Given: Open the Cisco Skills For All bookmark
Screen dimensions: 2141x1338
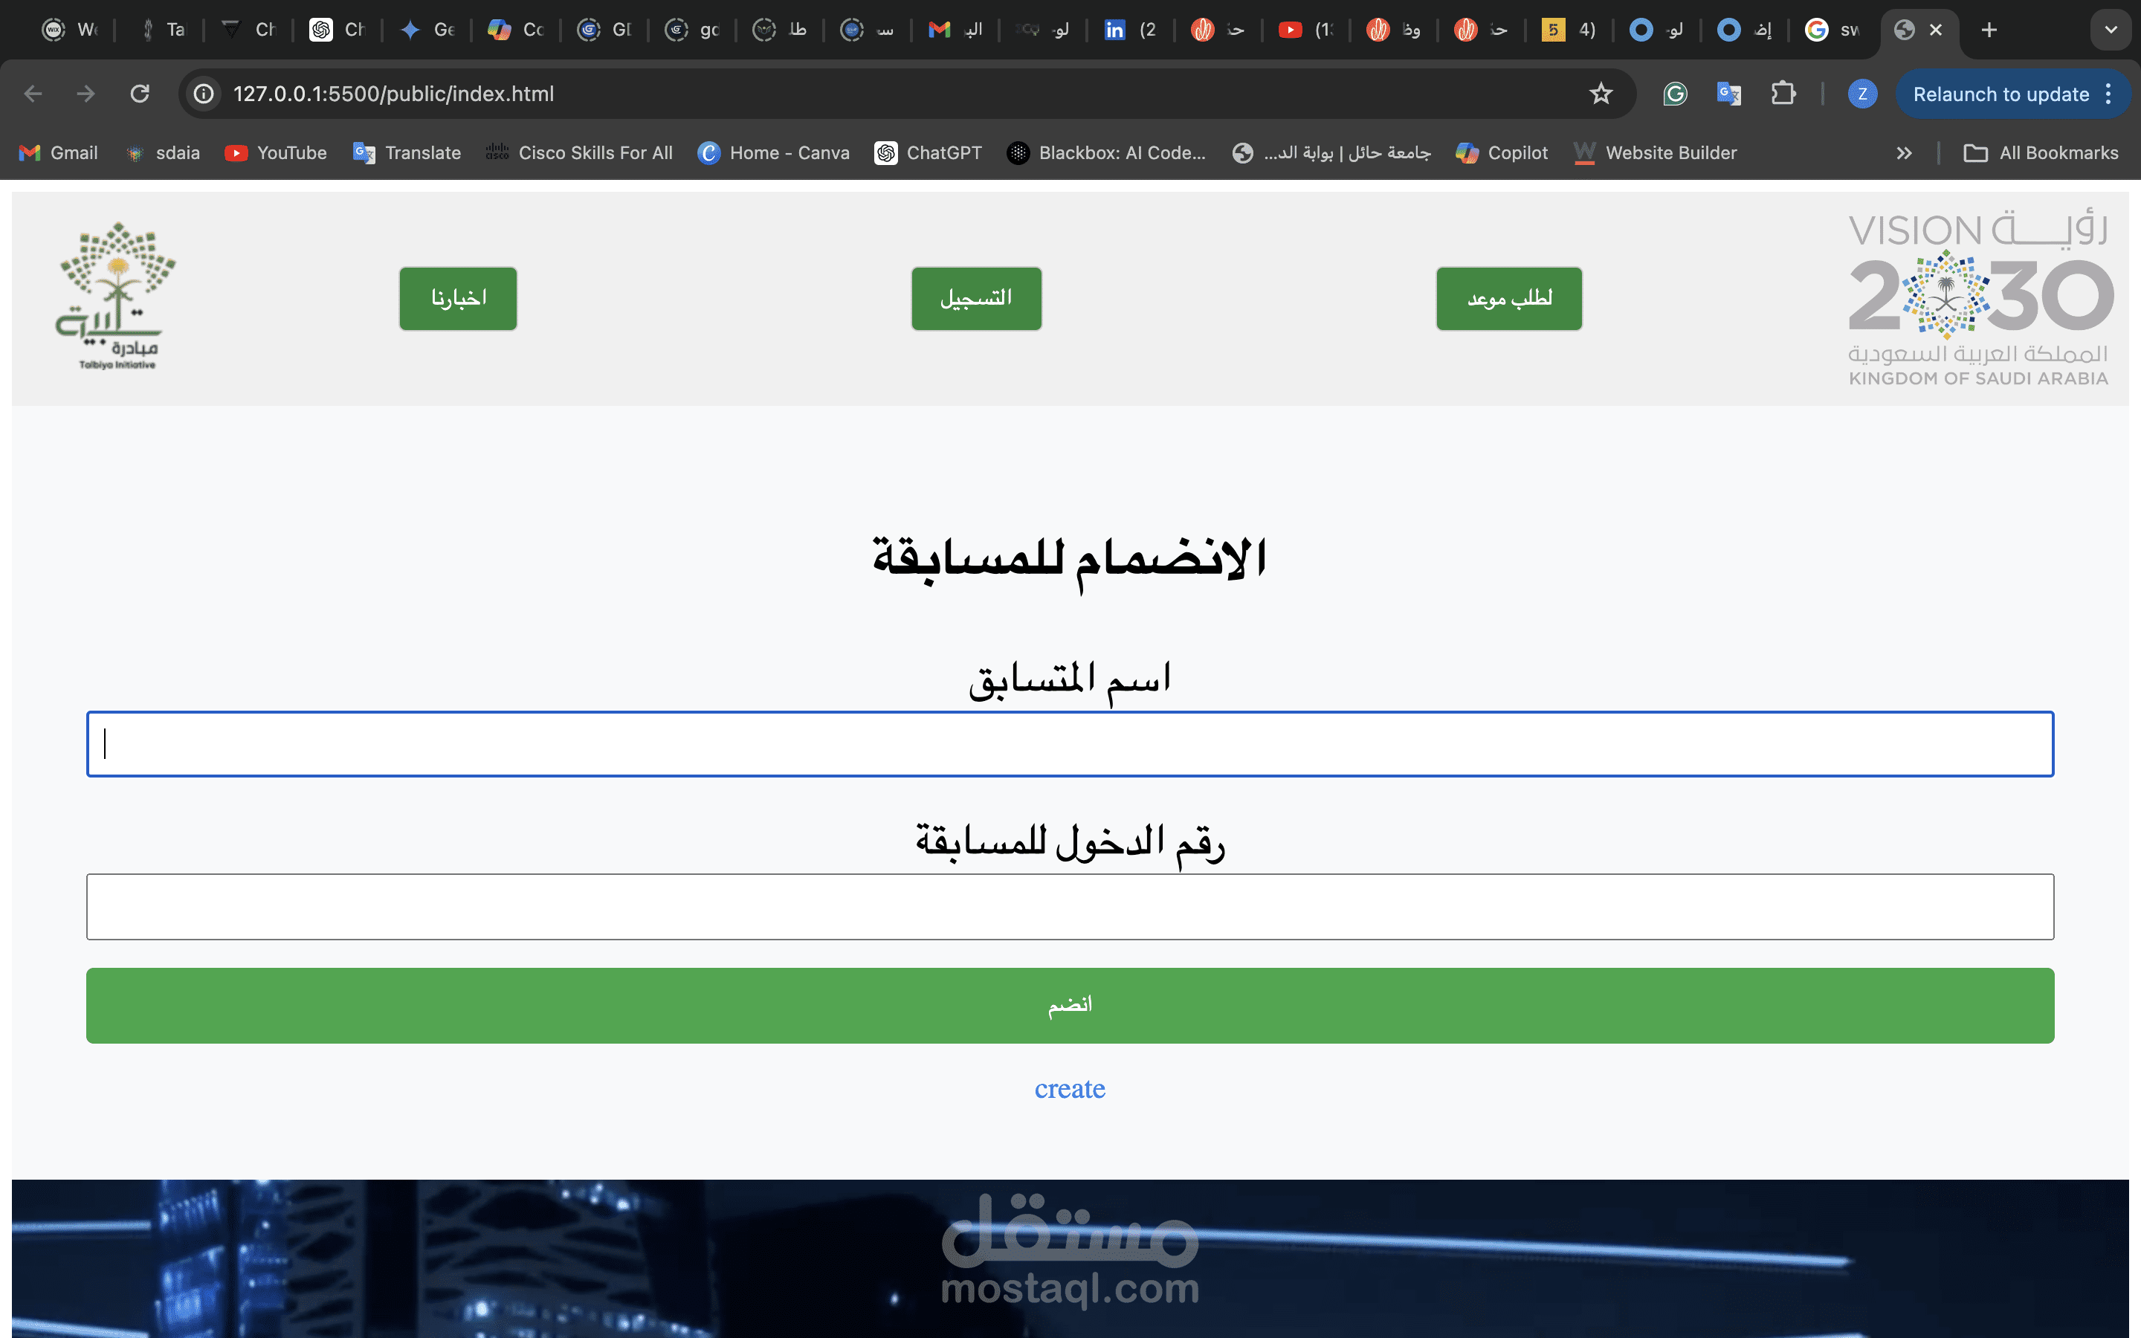Looking at the screenshot, I should click(x=580, y=153).
